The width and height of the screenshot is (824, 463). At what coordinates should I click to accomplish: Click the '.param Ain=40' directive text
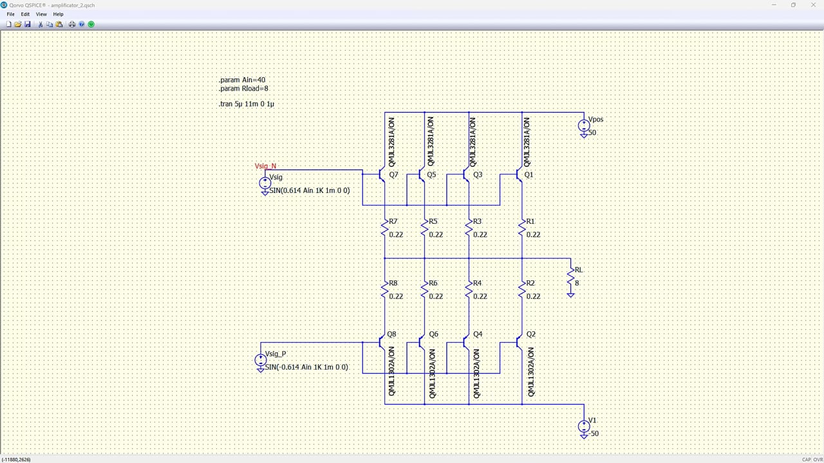click(x=242, y=80)
